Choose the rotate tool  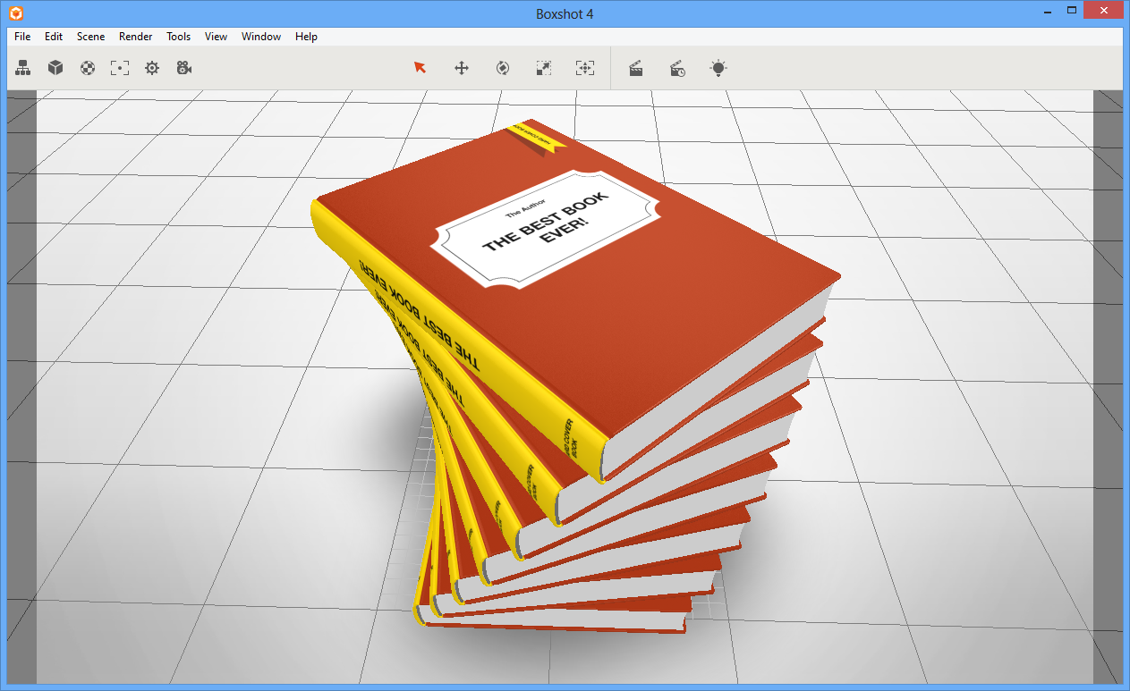(x=503, y=68)
